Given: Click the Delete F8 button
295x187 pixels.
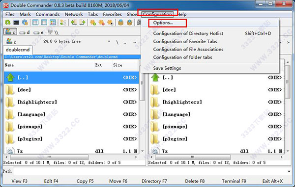Looking at the screenshot, I should (x=195, y=181).
